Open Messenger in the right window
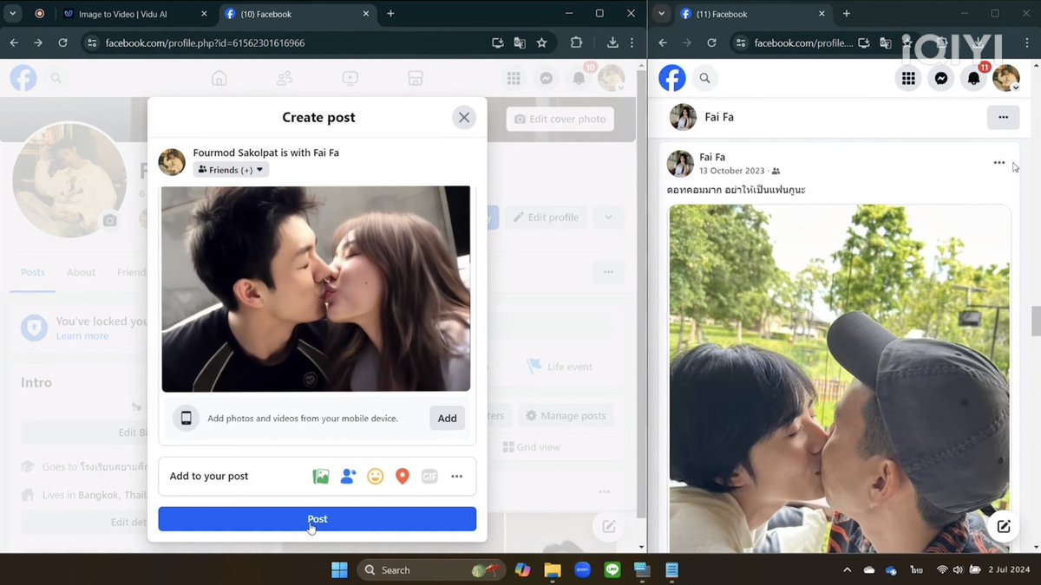This screenshot has height=585, width=1041. pos(941,78)
